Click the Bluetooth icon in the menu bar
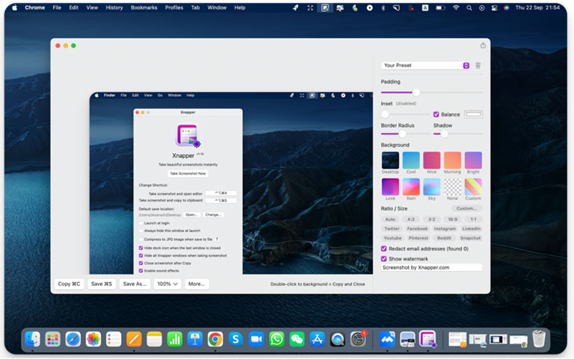The width and height of the screenshot is (574, 359). click(x=383, y=7)
